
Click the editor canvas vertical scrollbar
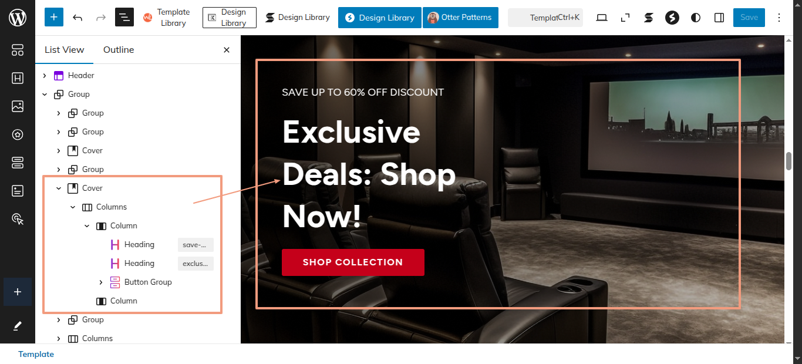coord(789,161)
